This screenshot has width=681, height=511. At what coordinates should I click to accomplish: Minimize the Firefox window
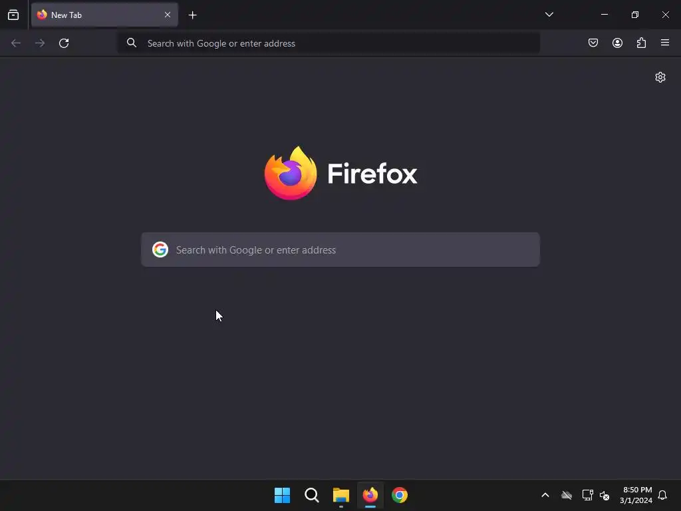(604, 15)
